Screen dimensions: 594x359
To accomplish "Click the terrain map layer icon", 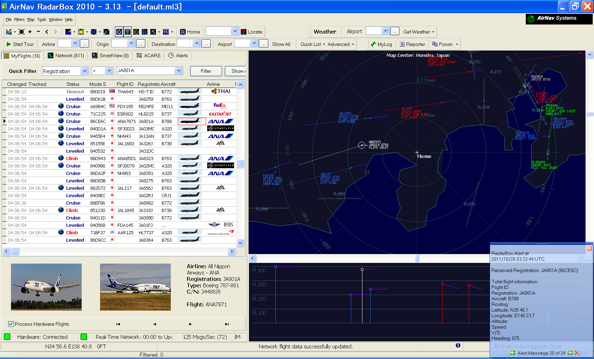I will (x=69, y=32).
